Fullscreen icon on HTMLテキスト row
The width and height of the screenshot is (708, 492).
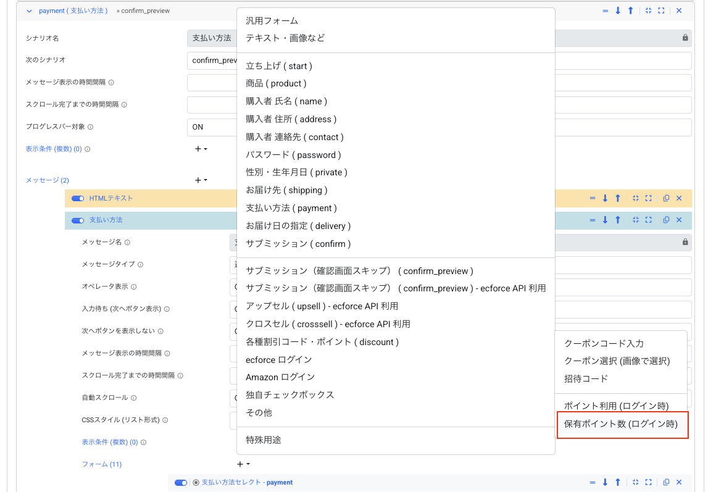(x=648, y=198)
